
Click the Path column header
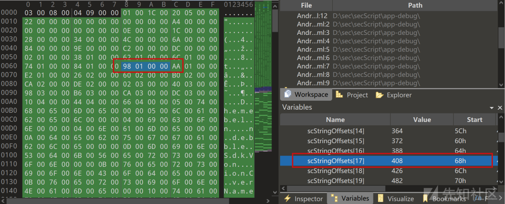(415, 5)
